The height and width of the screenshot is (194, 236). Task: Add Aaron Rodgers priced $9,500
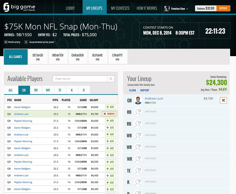110,128
